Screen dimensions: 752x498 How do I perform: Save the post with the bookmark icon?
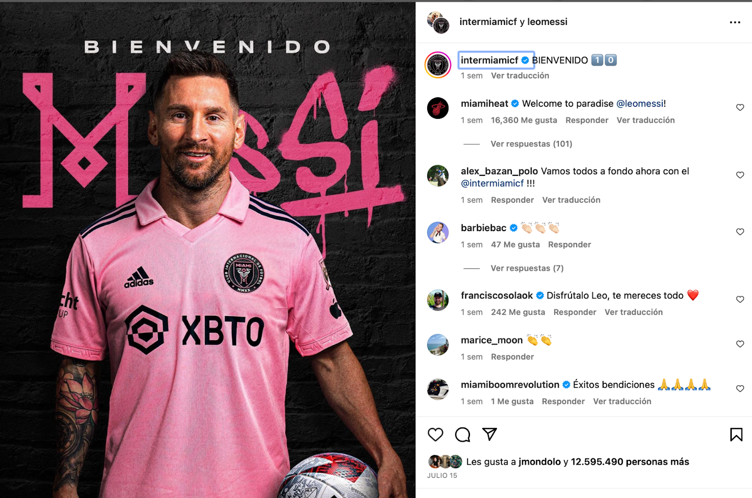[x=736, y=435]
